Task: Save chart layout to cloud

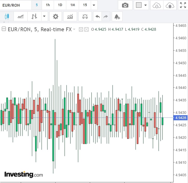Action: pos(170,5)
